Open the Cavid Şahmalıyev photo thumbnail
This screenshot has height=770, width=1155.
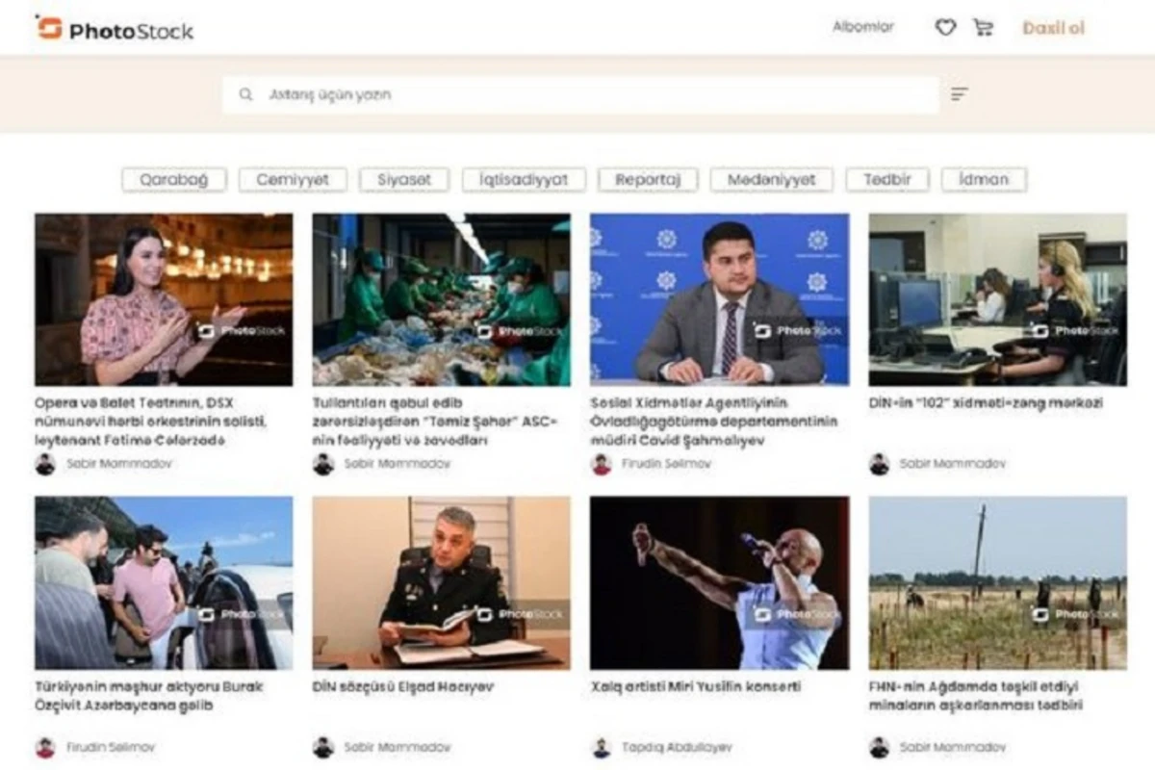pos(720,299)
